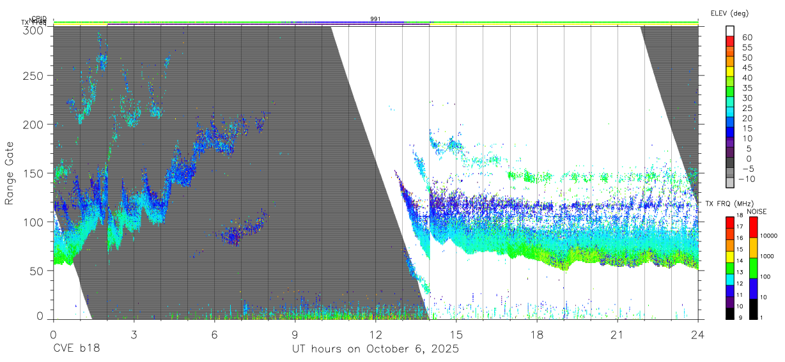Click the '30' label on ELEV scale
The height and width of the screenshot is (362, 785).
pyautogui.click(x=747, y=98)
